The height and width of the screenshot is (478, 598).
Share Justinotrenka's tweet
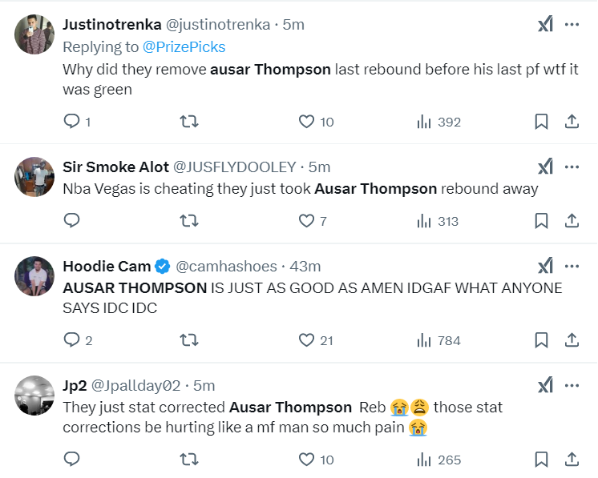coord(572,122)
